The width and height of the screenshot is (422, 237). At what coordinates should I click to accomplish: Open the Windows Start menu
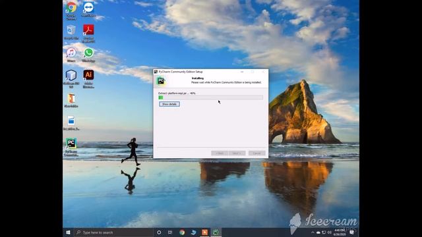68,232
